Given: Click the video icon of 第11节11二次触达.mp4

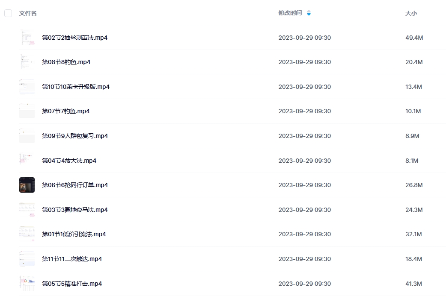Looking at the screenshot, I should click(x=27, y=259).
